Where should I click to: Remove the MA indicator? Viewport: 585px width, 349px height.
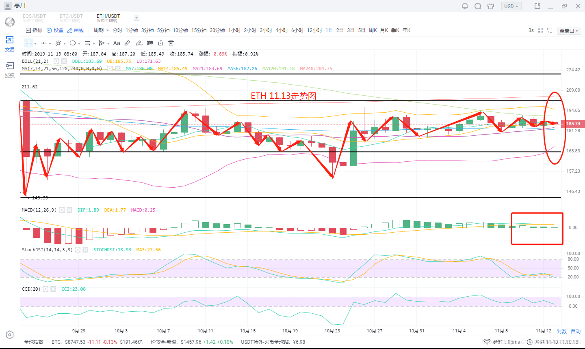tap(117, 69)
